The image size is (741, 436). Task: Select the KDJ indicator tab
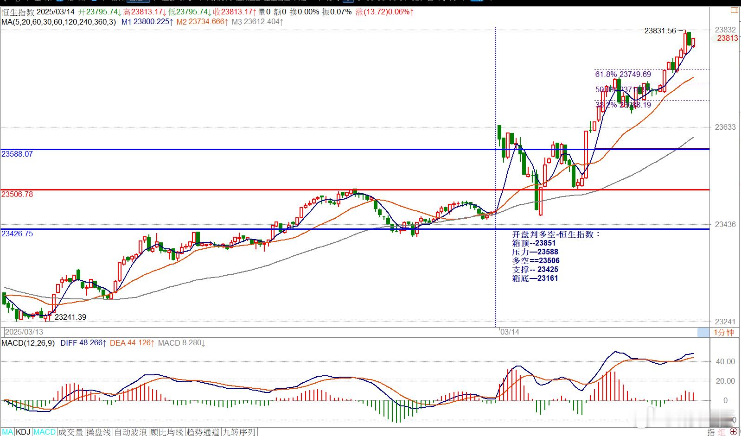tap(23, 432)
